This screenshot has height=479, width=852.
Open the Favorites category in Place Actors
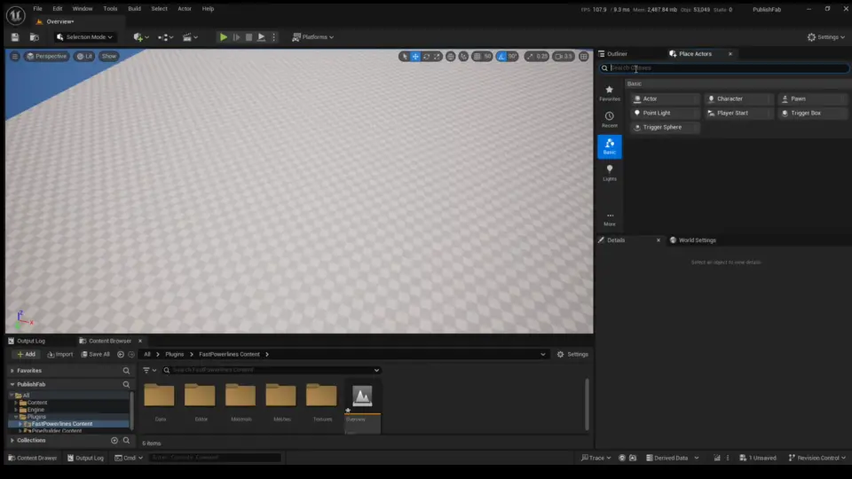coord(609,93)
